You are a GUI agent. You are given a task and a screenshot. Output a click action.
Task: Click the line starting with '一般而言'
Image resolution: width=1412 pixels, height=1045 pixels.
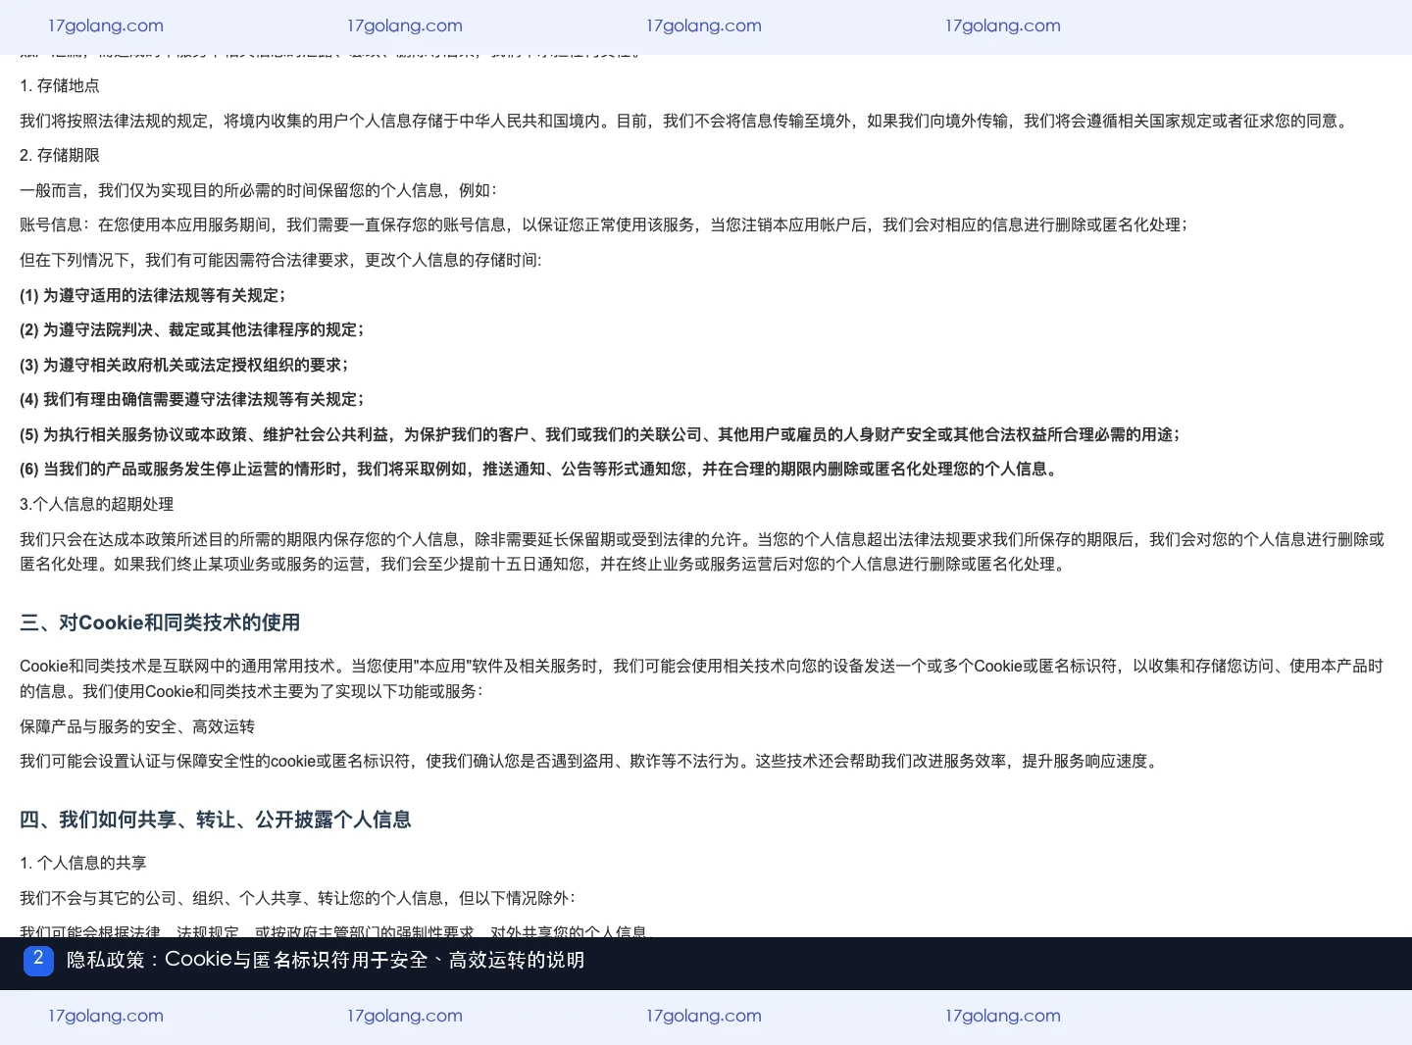[259, 191]
